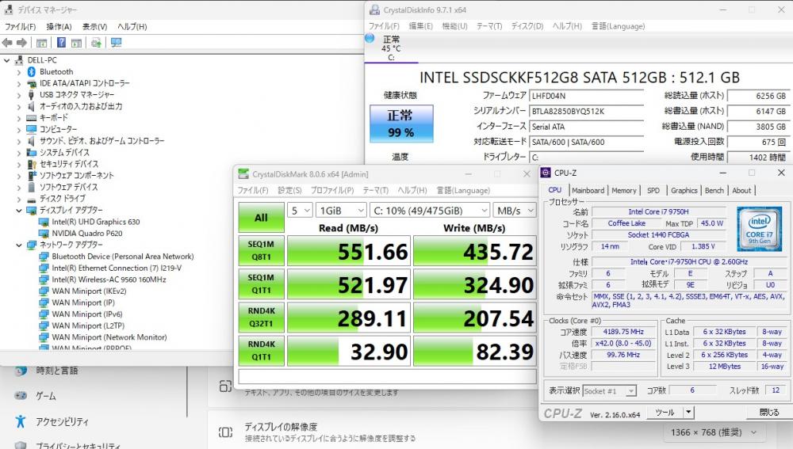Click the update driver toolbar icon
This screenshot has height=449, width=793.
tap(96, 43)
